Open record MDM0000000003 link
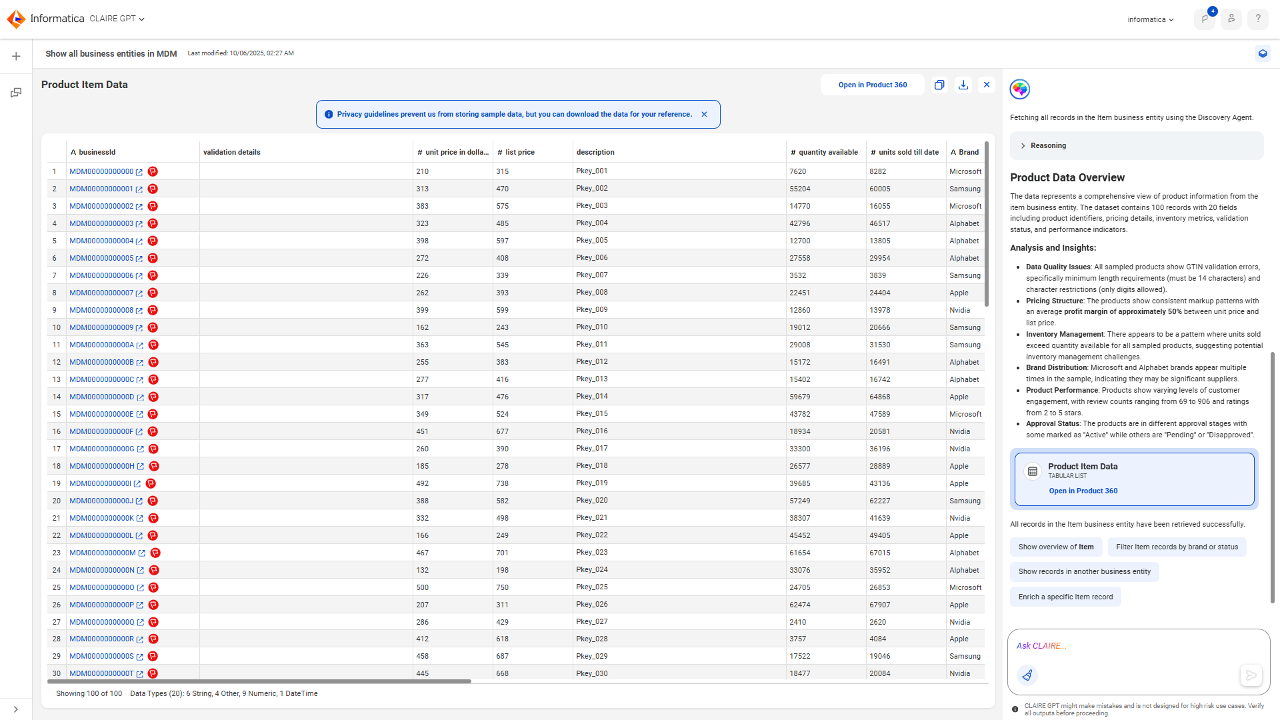 101,223
